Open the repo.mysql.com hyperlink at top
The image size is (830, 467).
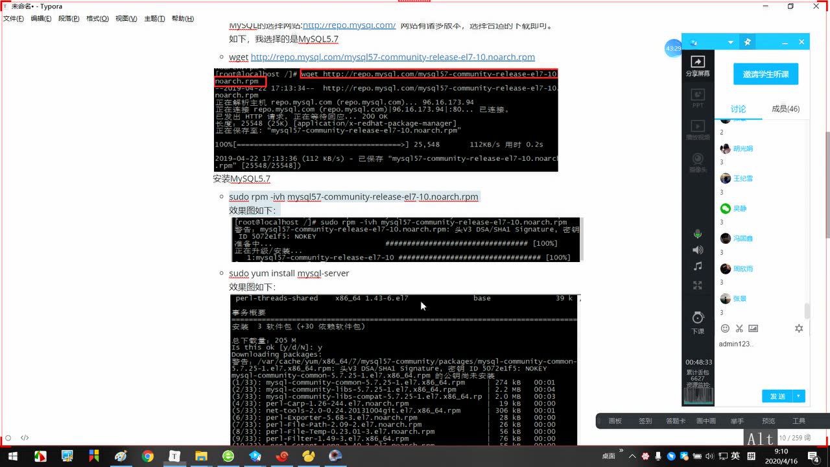click(349, 25)
